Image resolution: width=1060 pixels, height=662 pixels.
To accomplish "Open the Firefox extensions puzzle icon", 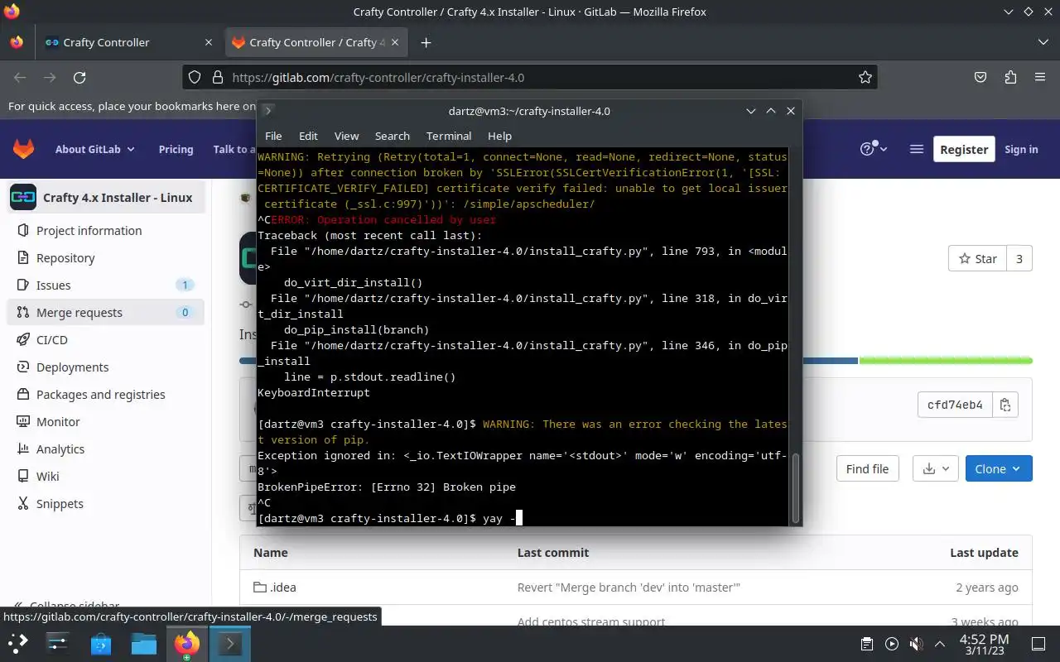I will click(x=1010, y=77).
